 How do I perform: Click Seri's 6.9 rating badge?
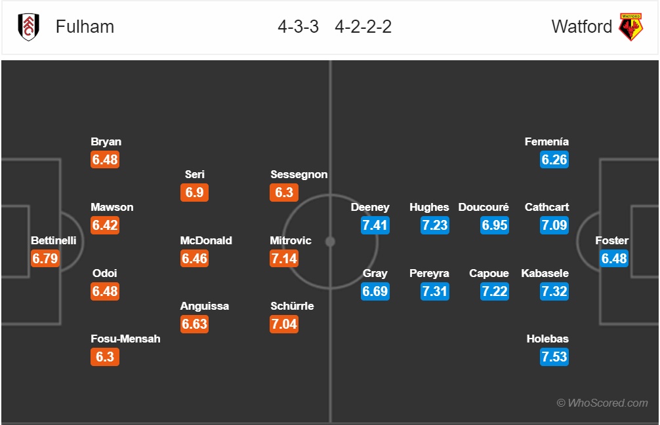point(194,193)
